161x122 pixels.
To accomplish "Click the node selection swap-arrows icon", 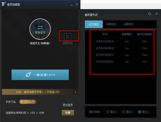I will pyautogui.click(x=68, y=37).
